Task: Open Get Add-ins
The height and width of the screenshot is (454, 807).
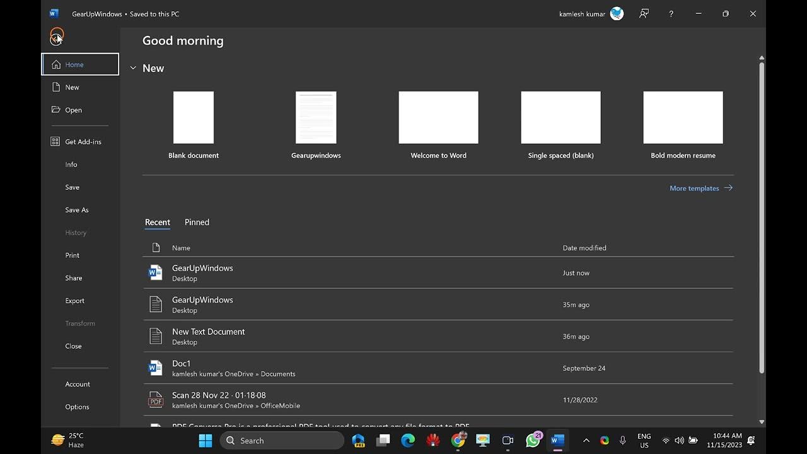Action: pyautogui.click(x=80, y=142)
